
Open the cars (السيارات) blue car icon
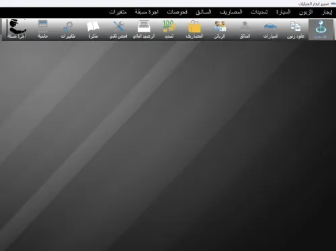tap(270, 30)
